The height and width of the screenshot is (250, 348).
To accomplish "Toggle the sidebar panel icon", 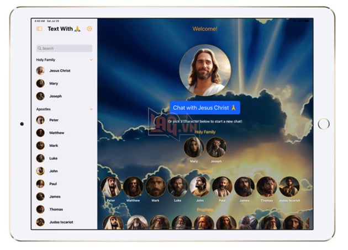I will 39,29.
